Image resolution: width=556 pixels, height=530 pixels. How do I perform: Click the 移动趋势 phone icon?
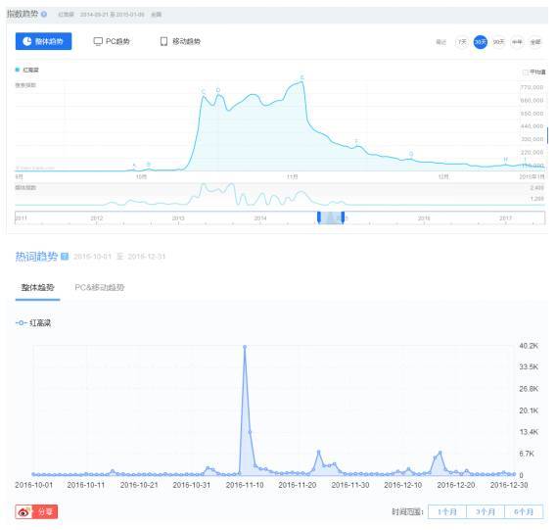coord(163,41)
